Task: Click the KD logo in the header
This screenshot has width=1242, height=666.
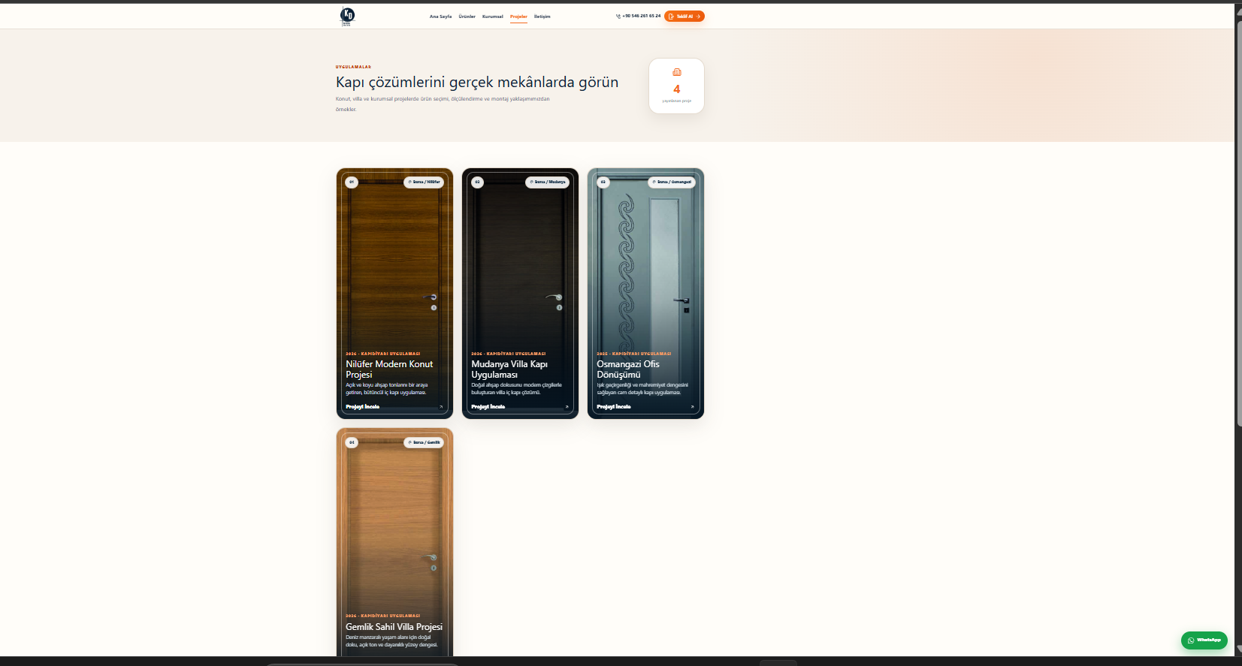Action: [x=347, y=16]
